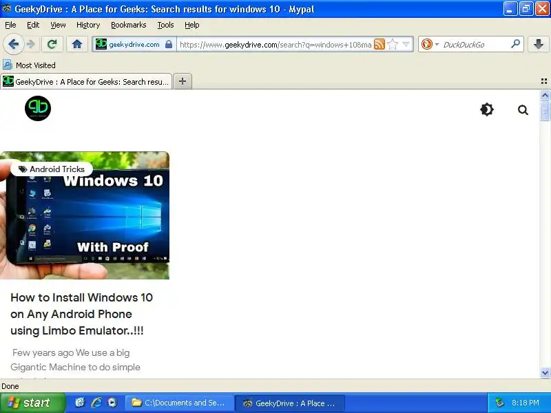Open site search magnifier icon

[523, 110]
